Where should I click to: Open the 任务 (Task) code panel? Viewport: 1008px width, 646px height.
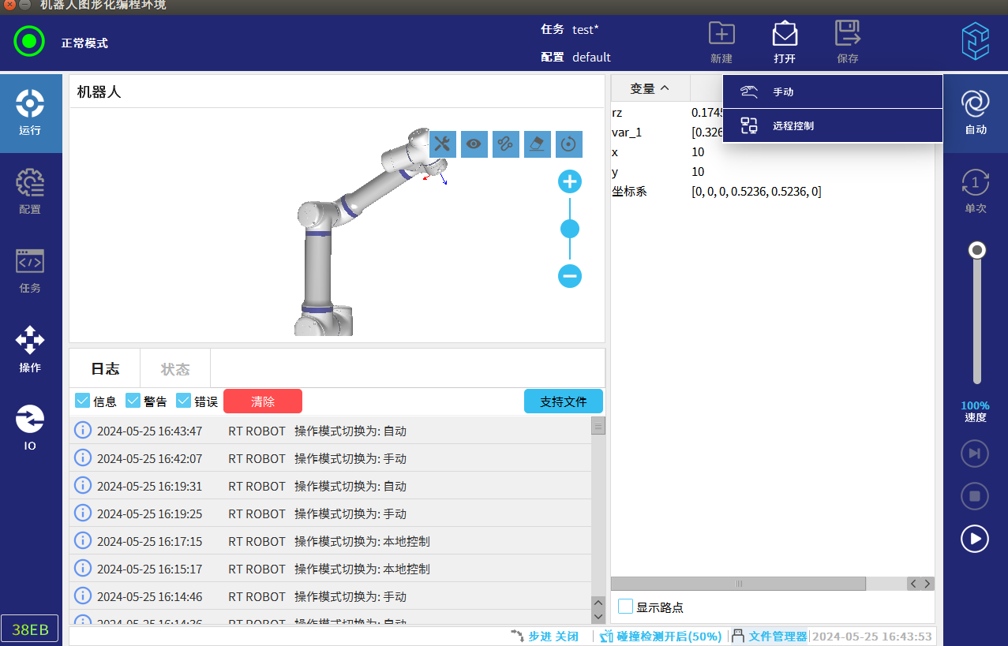pyautogui.click(x=30, y=271)
